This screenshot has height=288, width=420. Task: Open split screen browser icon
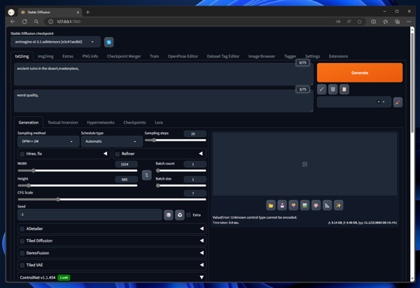pyautogui.click(x=373, y=22)
